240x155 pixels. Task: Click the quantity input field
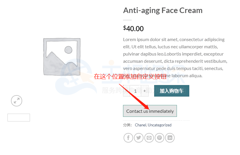[x=135, y=91]
